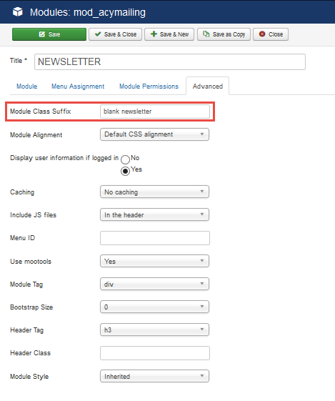Click the checkmark Save & Close button
Image resolution: width=335 pixels, height=401 pixels.
point(115,34)
